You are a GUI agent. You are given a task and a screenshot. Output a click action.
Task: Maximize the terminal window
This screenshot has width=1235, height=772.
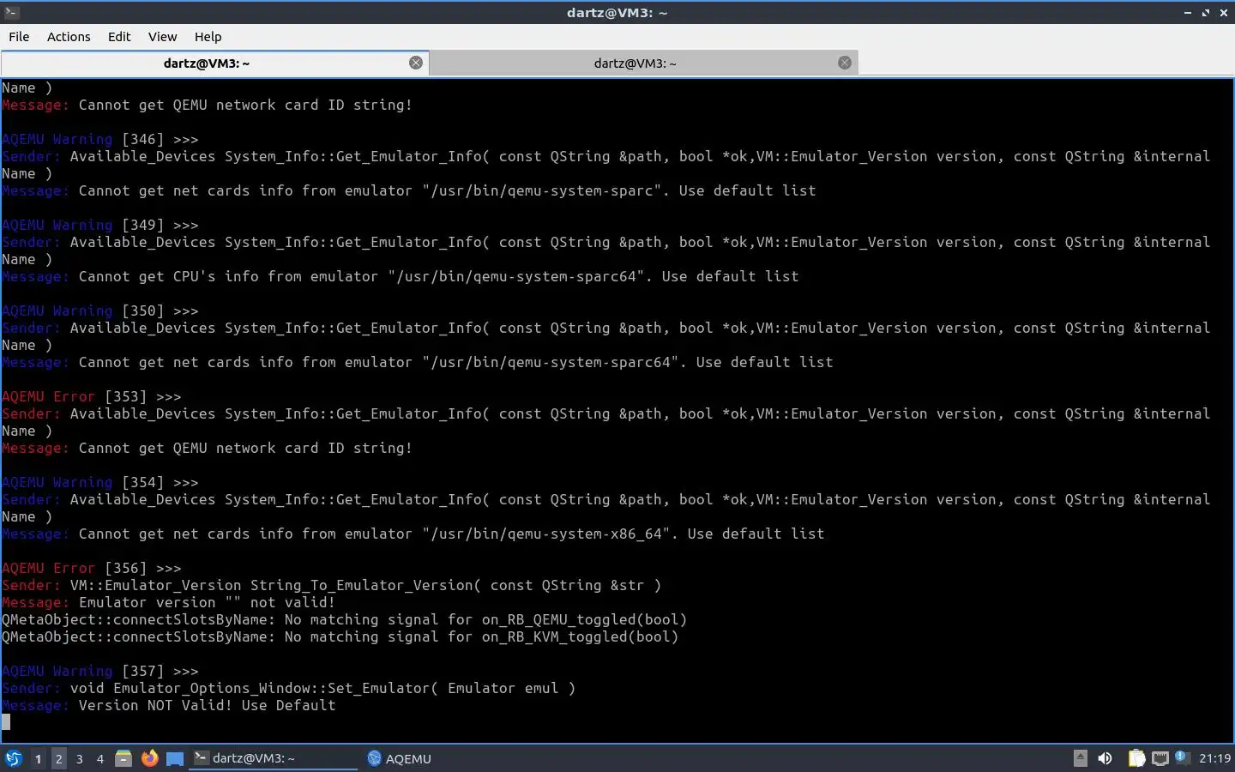(x=1206, y=13)
